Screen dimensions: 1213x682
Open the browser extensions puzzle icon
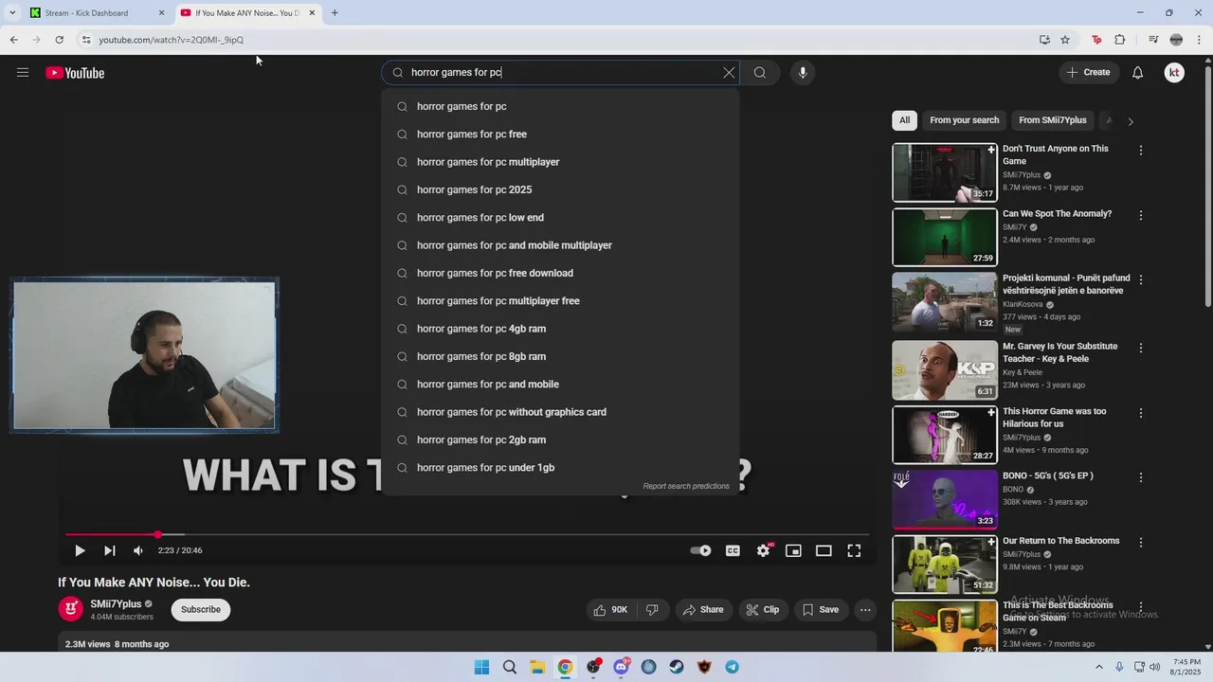click(x=1120, y=40)
